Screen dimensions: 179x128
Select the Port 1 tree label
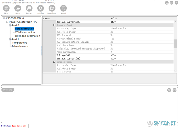tap(16, 39)
